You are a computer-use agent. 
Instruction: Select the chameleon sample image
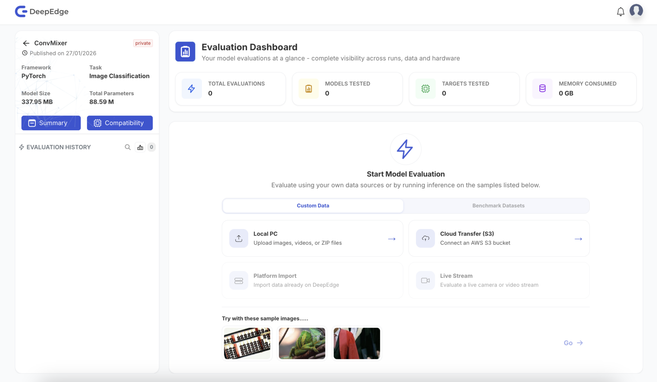pyautogui.click(x=302, y=343)
